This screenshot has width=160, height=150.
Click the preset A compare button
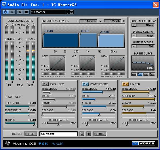coord(82,134)
